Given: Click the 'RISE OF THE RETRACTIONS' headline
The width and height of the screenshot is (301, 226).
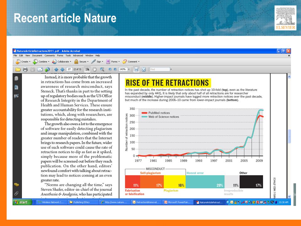Looking at the screenshot, I should 167,83.
